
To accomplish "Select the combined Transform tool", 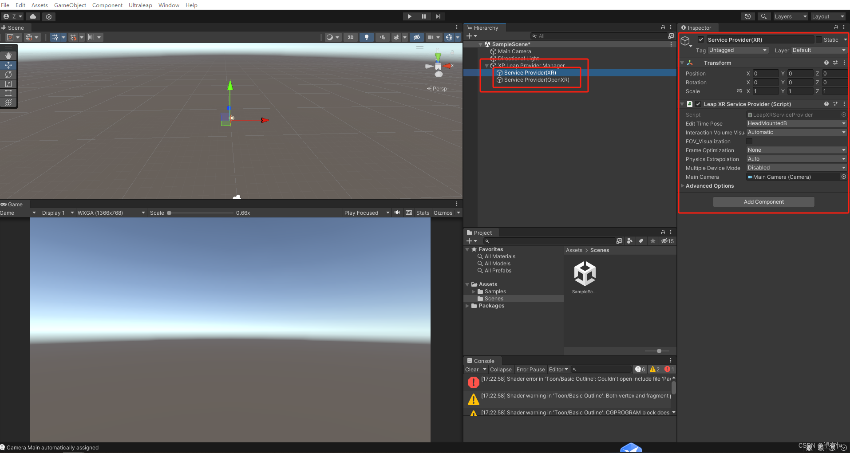I will click(x=8, y=102).
